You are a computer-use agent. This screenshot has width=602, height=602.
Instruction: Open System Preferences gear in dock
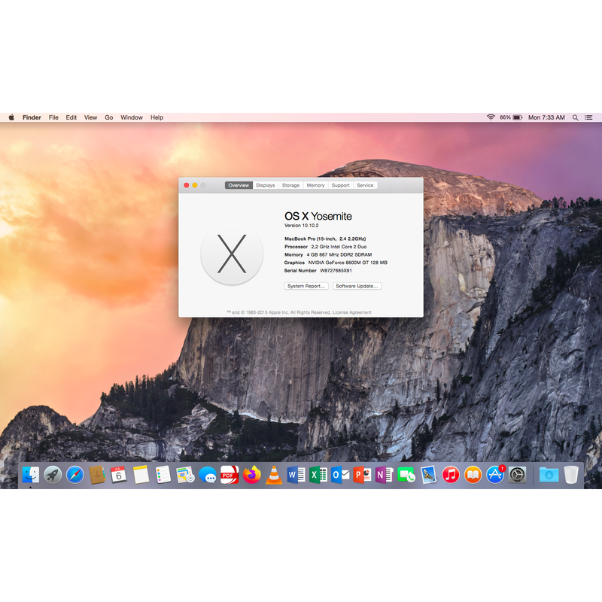coord(518,475)
